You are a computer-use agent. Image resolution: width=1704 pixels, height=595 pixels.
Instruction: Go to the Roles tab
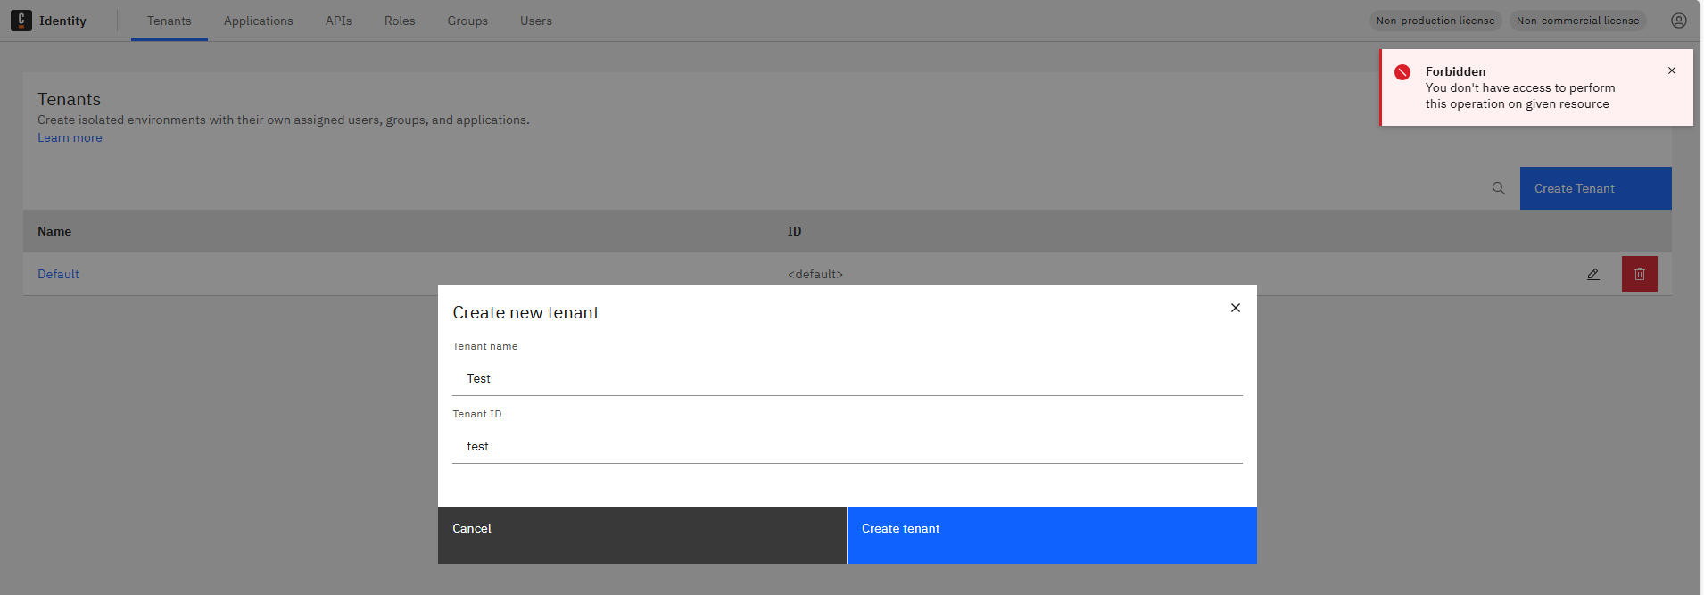click(400, 21)
